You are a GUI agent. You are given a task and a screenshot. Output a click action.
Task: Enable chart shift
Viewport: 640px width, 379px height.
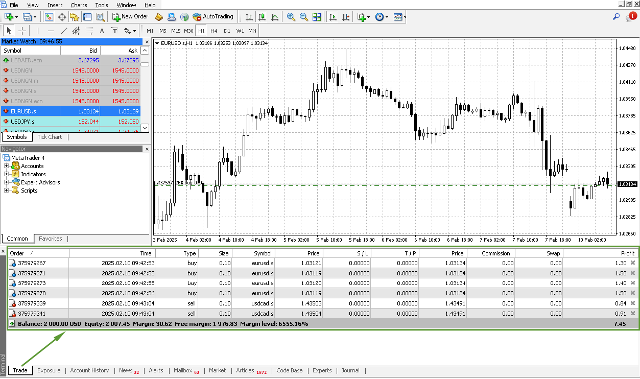[346, 16]
